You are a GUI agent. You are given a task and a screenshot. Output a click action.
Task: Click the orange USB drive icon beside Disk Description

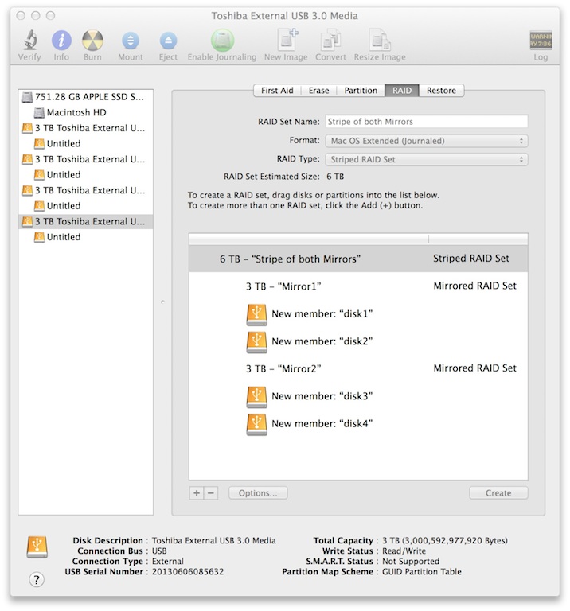[x=37, y=547]
